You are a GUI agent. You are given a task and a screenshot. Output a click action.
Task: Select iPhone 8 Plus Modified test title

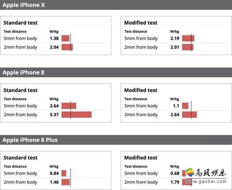click(x=141, y=158)
